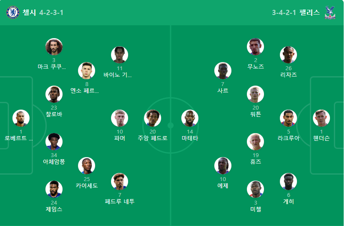Select Chelsea goalkeeper 로베르트 avatar
This screenshot has width=345, height=226.
click(x=21, y=118)
